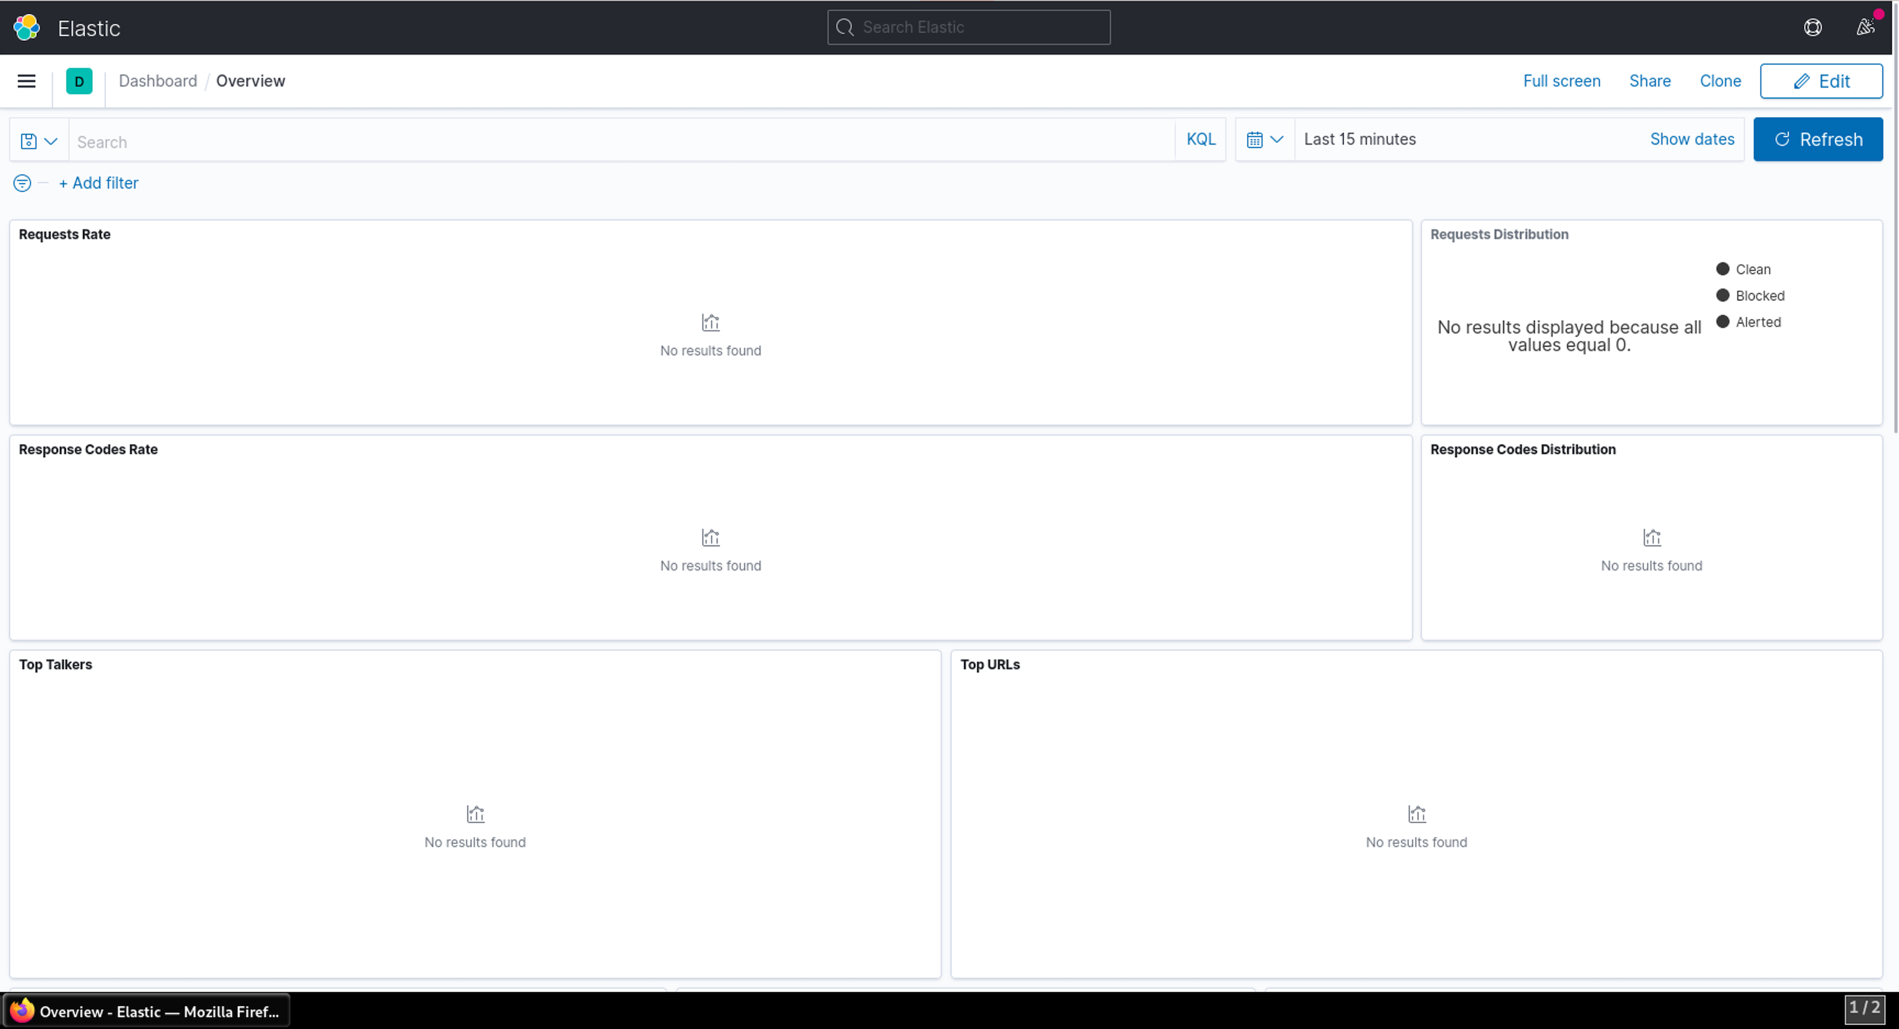Viewport: 1899px width, 1029px height.
Task: Click the Elastic brand name text
Action: coord(88,28)
